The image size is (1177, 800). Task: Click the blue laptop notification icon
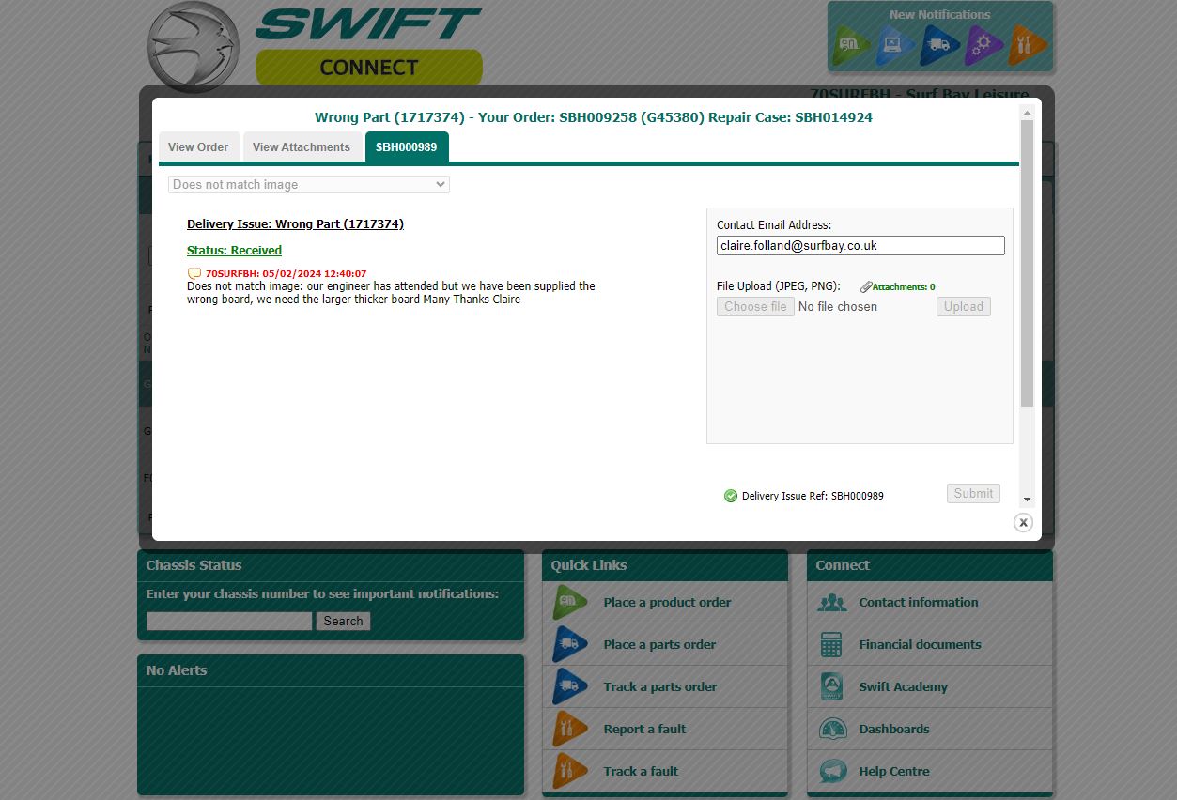tap(895, 45)
